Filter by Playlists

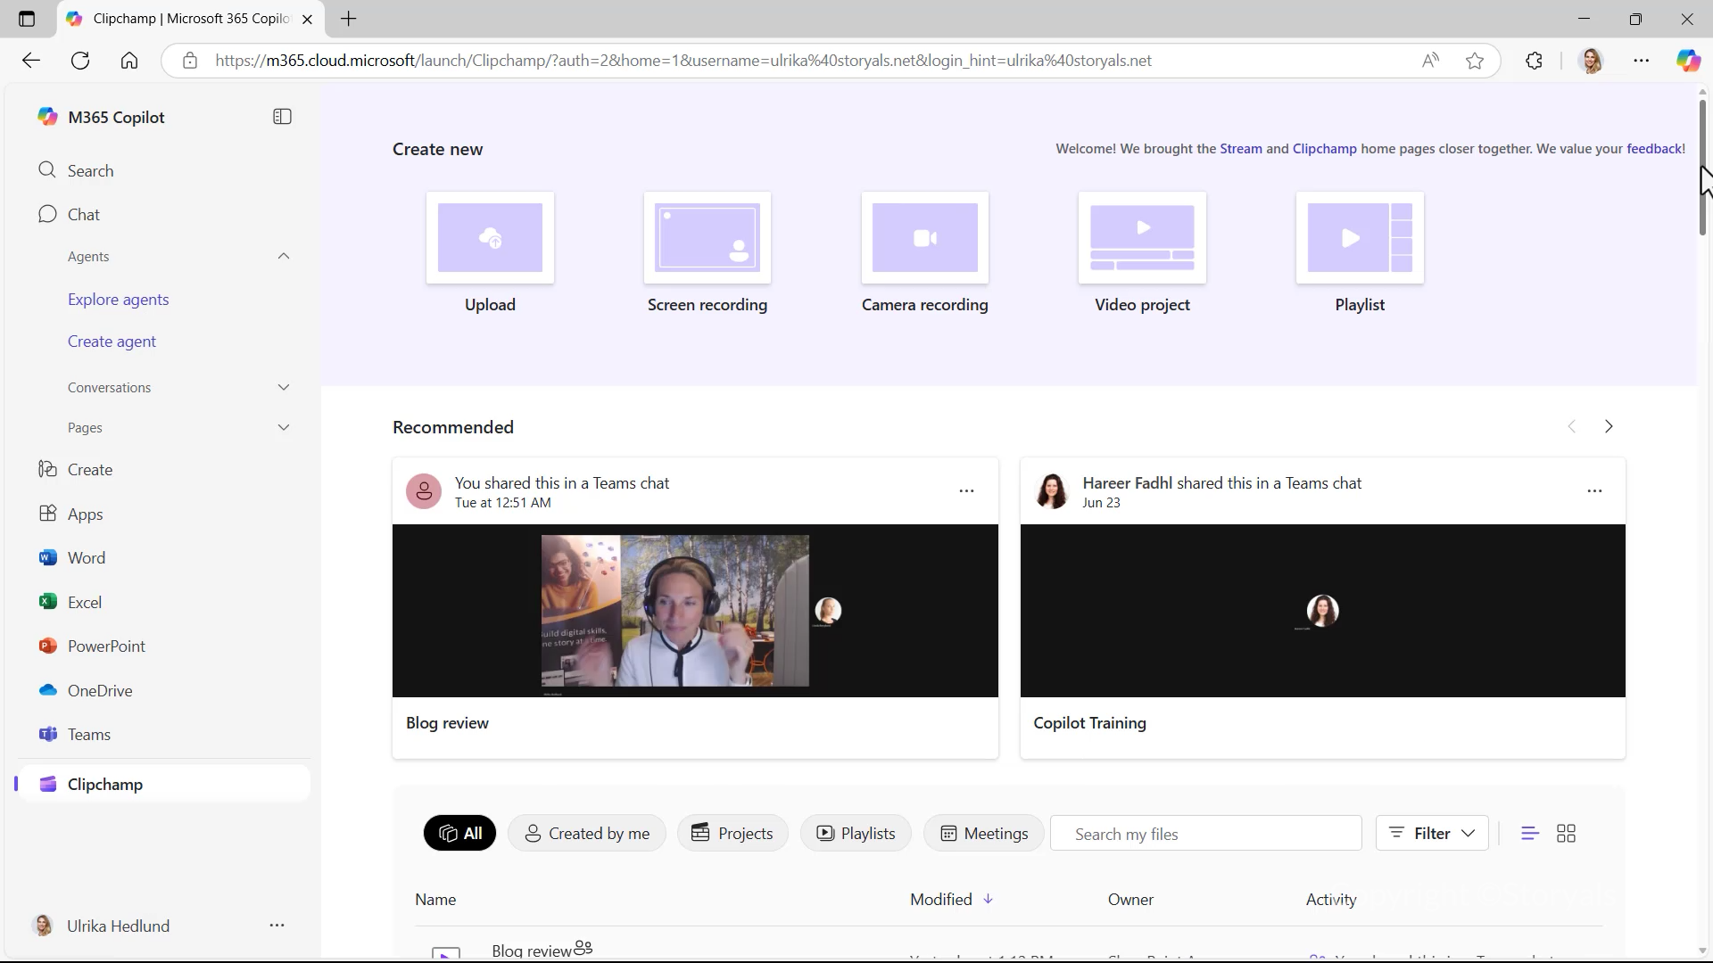click(856, 833)
